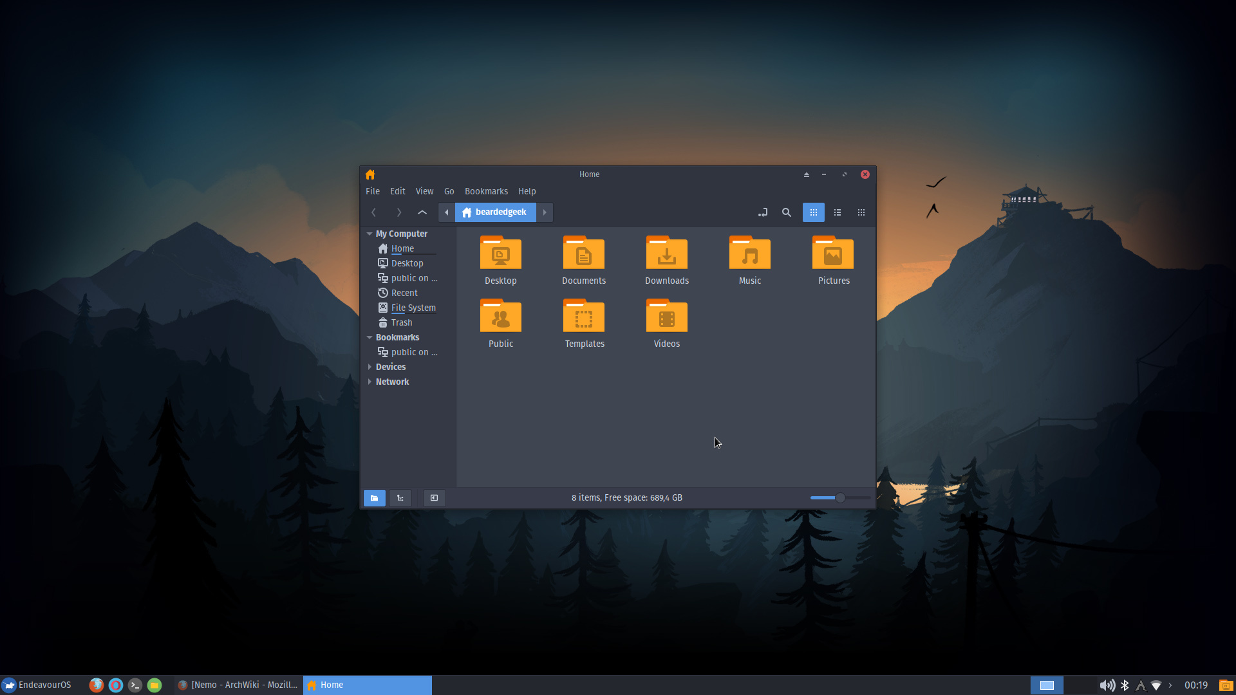
Task: Open the Downloads folder icon
Action: click(x=666, y=254)
